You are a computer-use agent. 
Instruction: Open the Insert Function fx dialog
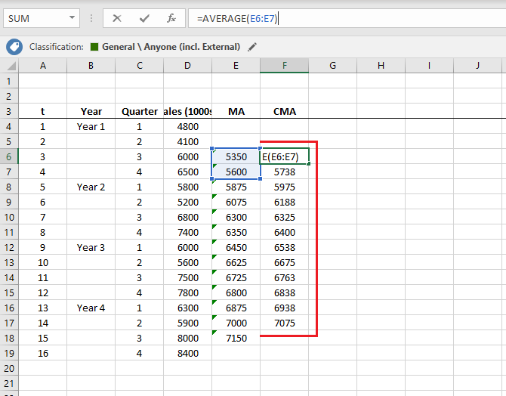tap(171, 18)
